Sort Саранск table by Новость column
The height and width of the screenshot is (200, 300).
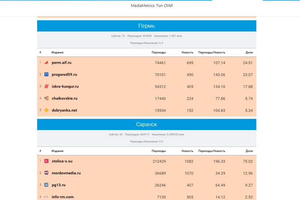187,151
